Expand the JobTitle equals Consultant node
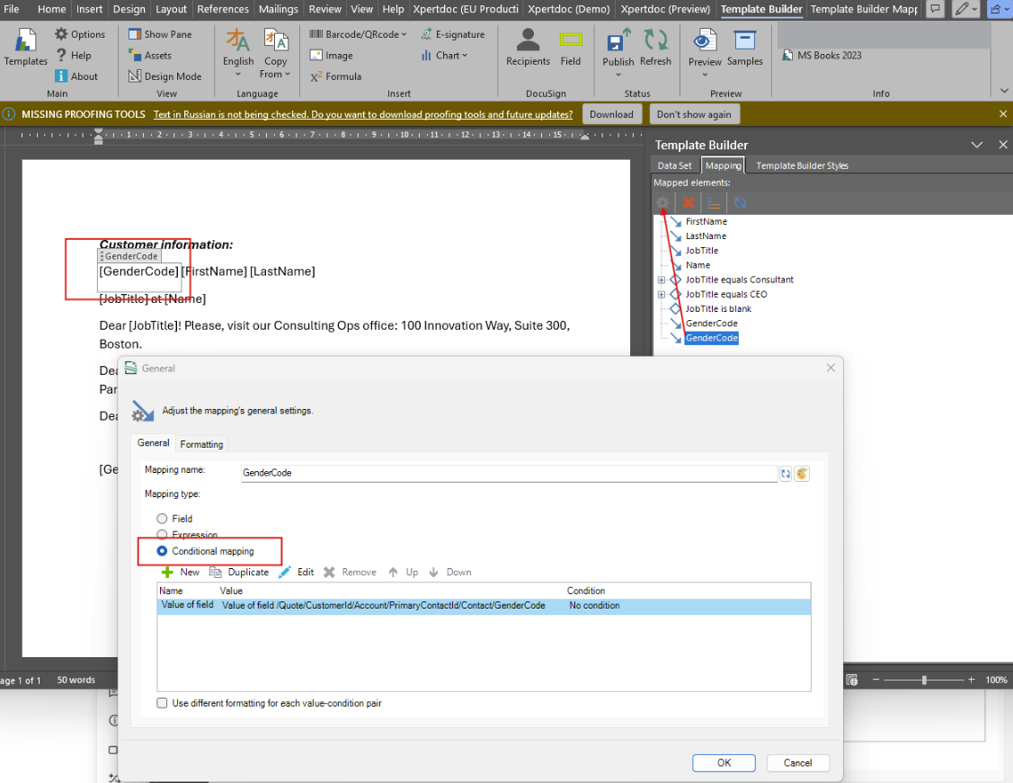 (661, 280)
